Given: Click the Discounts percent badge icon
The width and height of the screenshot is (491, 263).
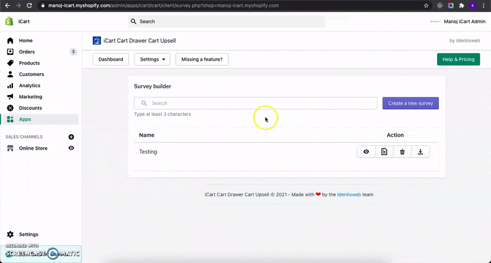Looking at the screenshot, I should [10, 108].
